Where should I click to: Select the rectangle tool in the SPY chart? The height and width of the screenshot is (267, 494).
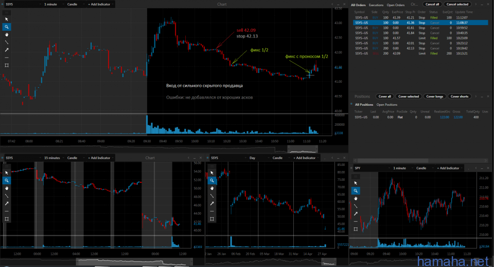tap(356, 229)
